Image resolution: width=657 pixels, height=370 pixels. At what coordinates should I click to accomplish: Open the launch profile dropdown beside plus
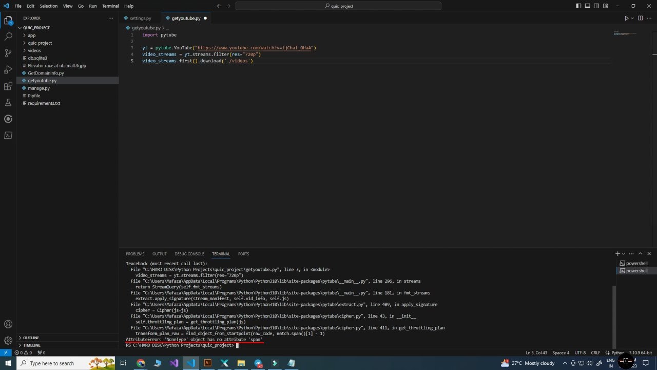624,254
